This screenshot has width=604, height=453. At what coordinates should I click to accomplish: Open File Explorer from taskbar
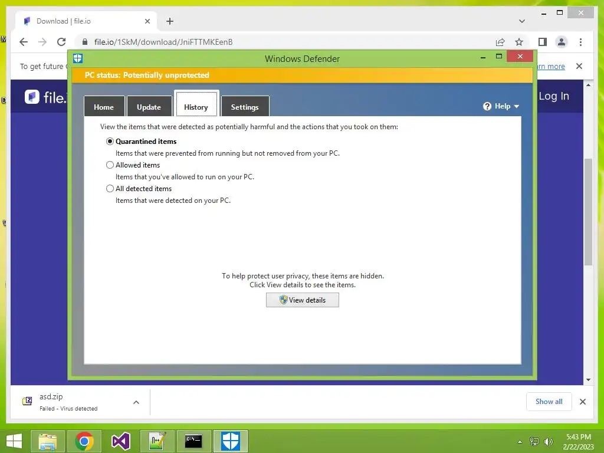pos(48,441)
